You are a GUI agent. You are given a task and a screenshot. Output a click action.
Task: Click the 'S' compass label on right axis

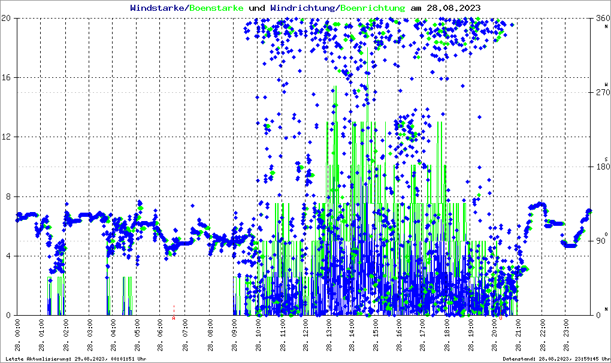pos(606,159)
